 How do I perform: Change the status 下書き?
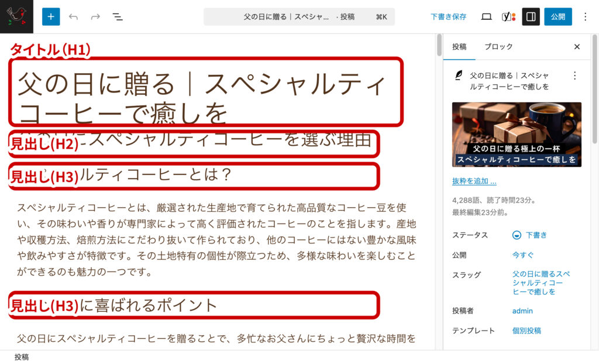(x=529, y=235)
